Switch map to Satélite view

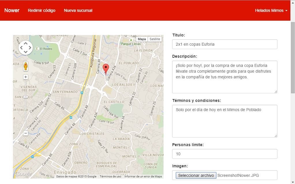155,39
